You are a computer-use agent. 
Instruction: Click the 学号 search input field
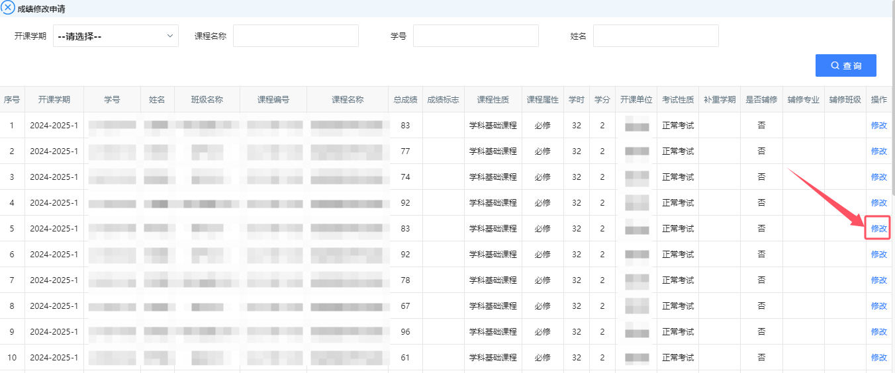[475, 36]
